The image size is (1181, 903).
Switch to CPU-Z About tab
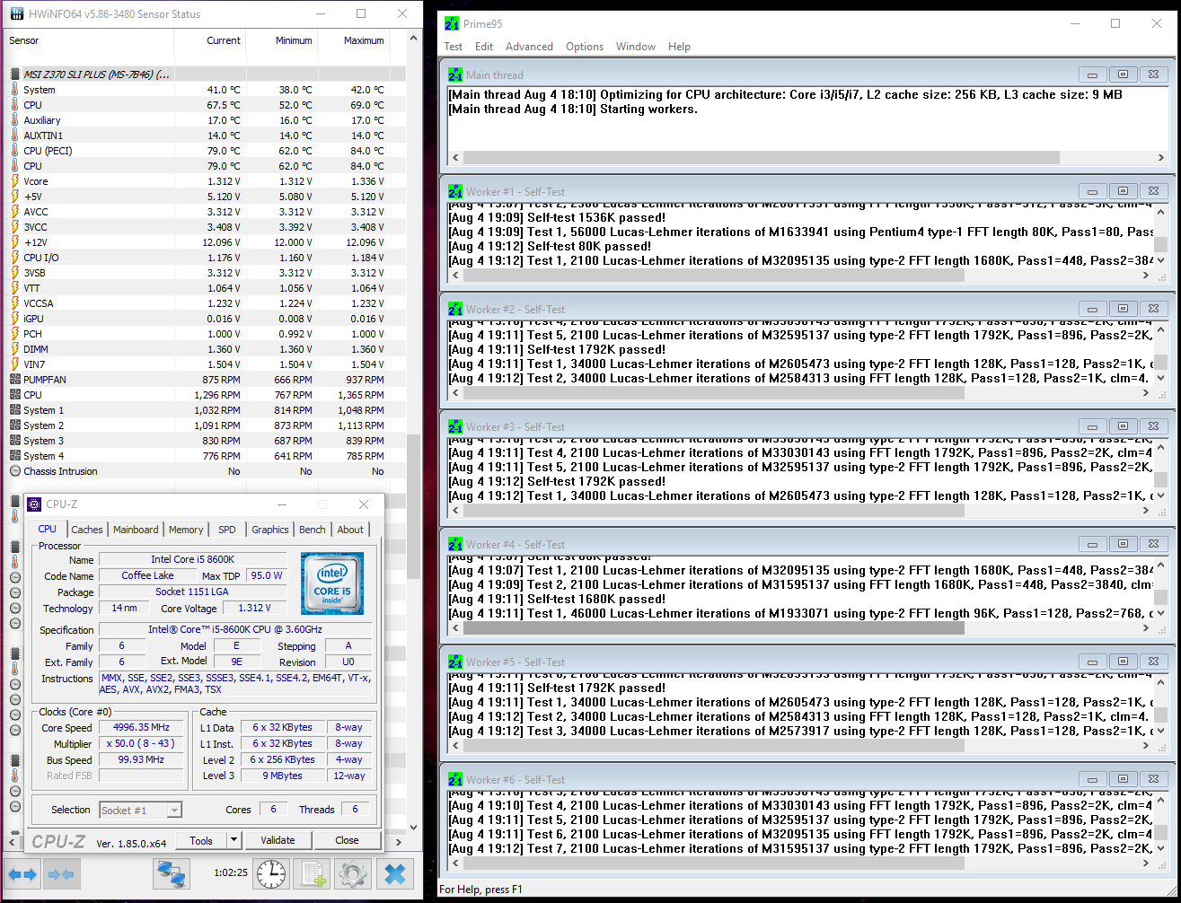point(350,530)
